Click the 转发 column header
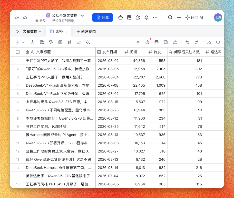The image size is (234, 198). [x=157, y=52]
